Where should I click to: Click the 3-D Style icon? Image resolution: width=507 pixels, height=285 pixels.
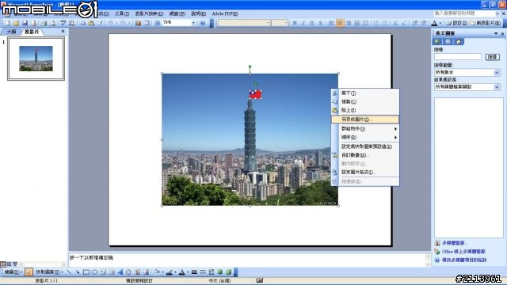228,272
